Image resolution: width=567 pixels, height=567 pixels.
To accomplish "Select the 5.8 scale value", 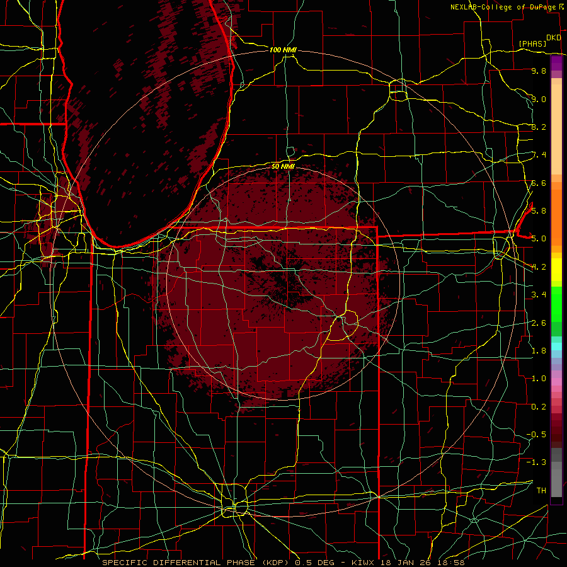I will 539,210.
